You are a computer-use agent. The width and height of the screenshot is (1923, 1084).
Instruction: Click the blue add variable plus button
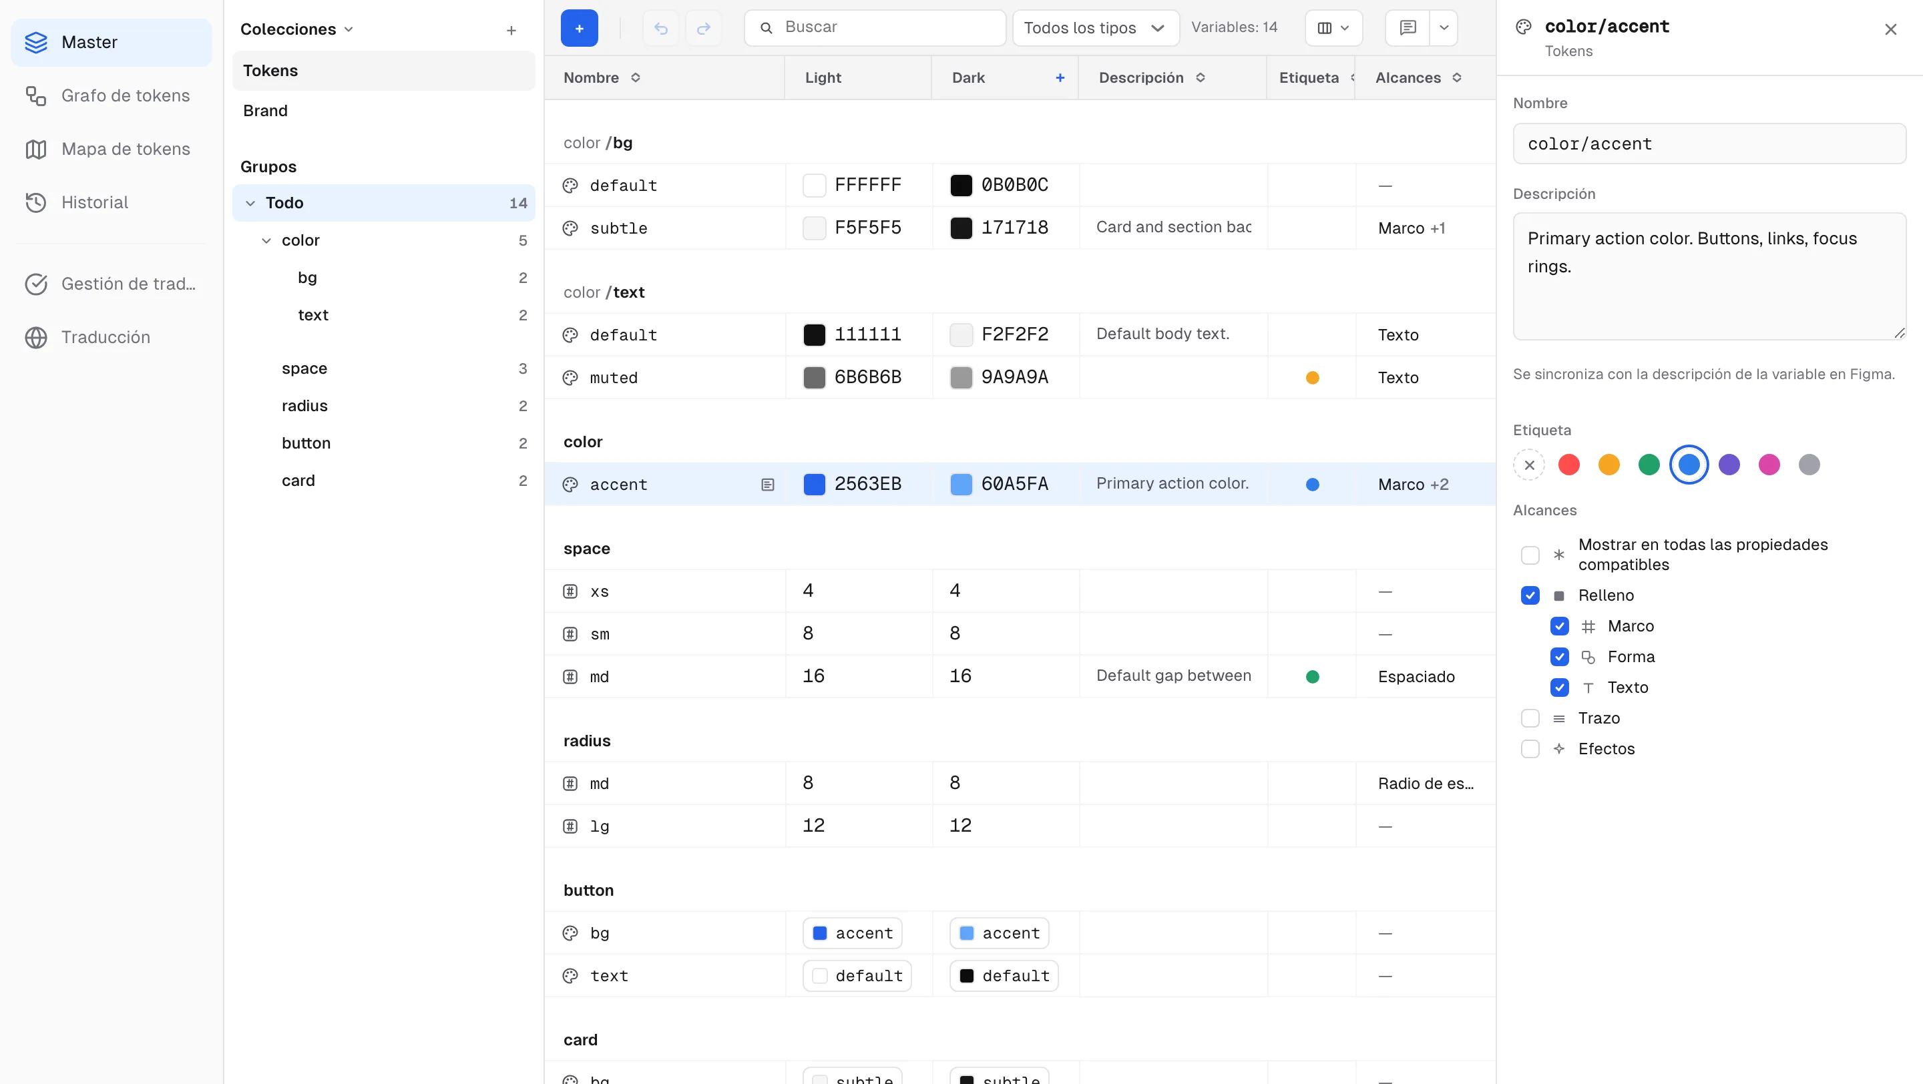point(578,28)
